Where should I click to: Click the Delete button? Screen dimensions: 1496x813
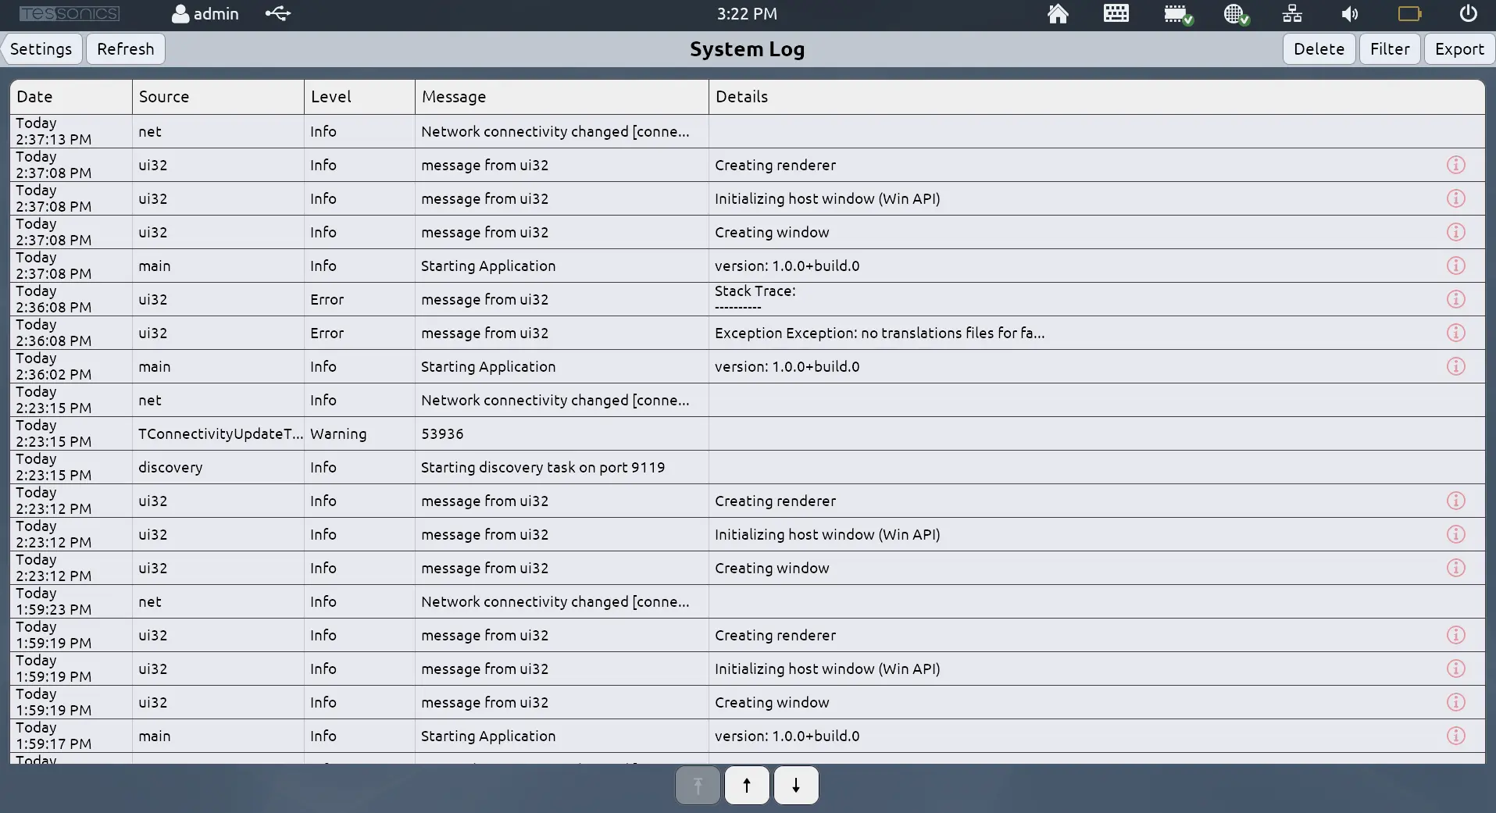tap(1319, 49)
